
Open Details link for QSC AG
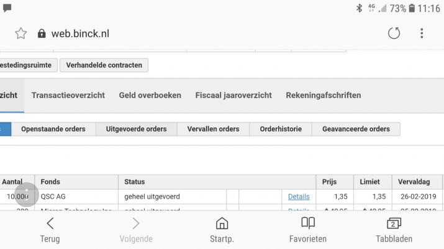(299, 197)
